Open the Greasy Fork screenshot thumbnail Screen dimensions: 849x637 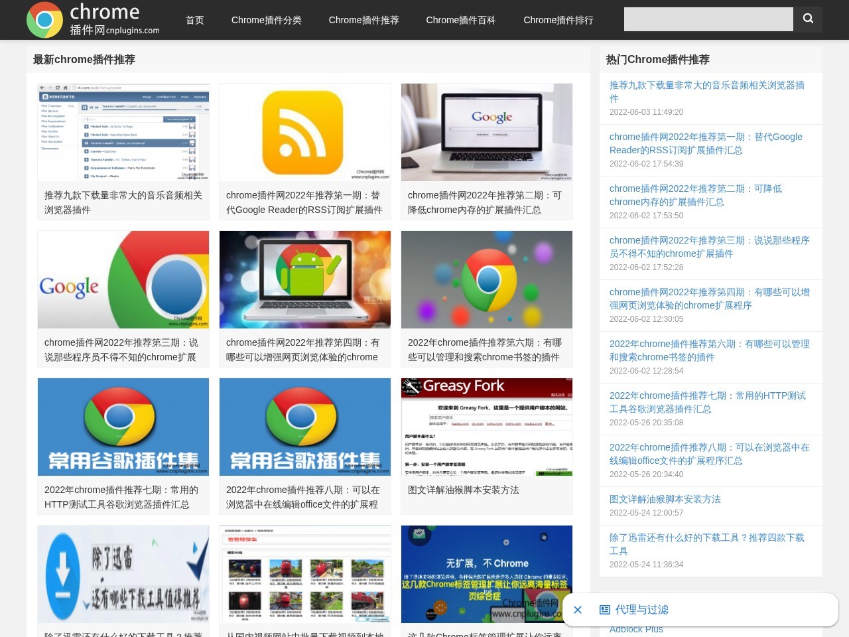487,427
